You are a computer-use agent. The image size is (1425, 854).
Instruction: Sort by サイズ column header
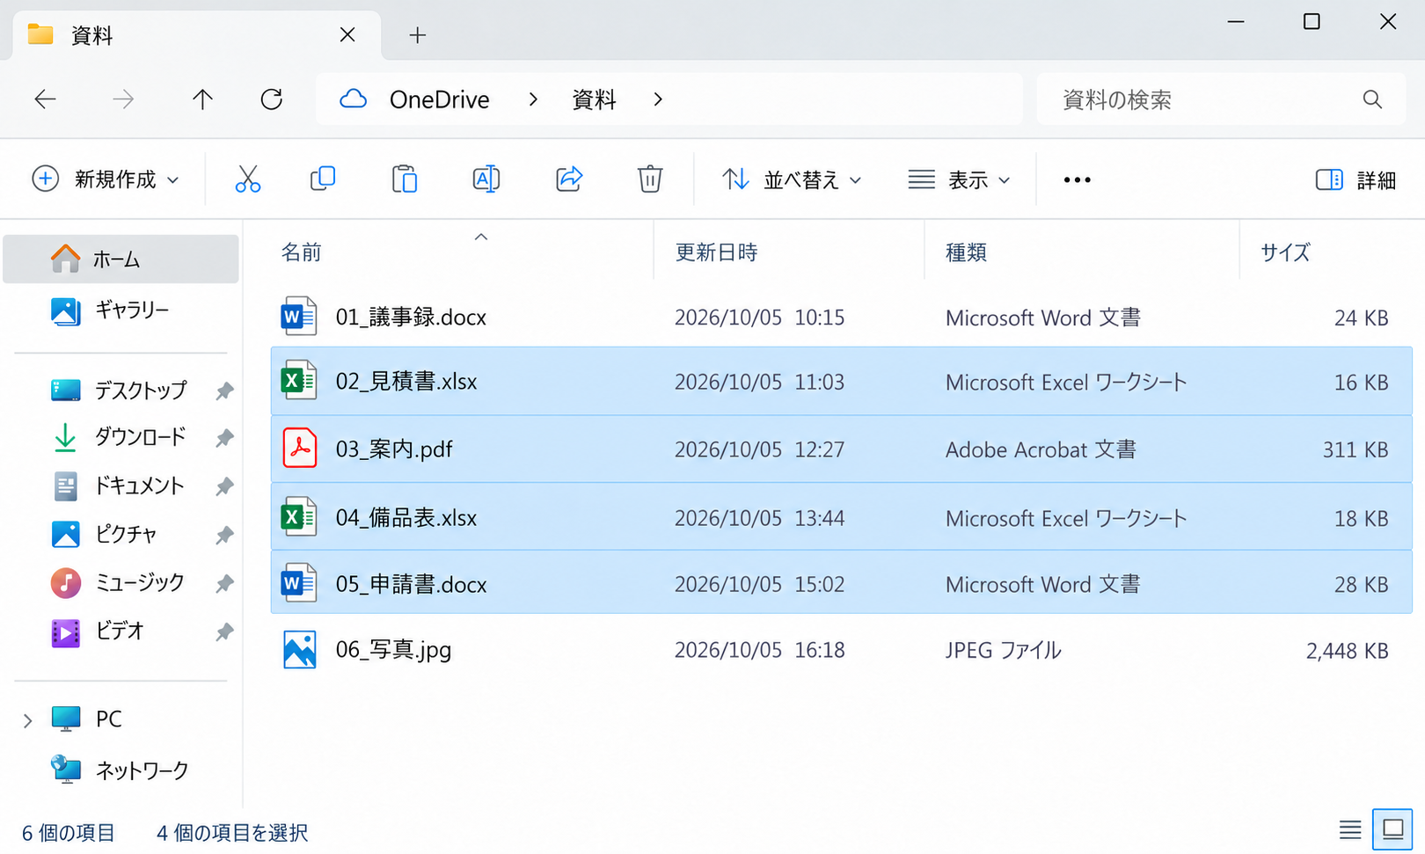(x=1285, y=252)
